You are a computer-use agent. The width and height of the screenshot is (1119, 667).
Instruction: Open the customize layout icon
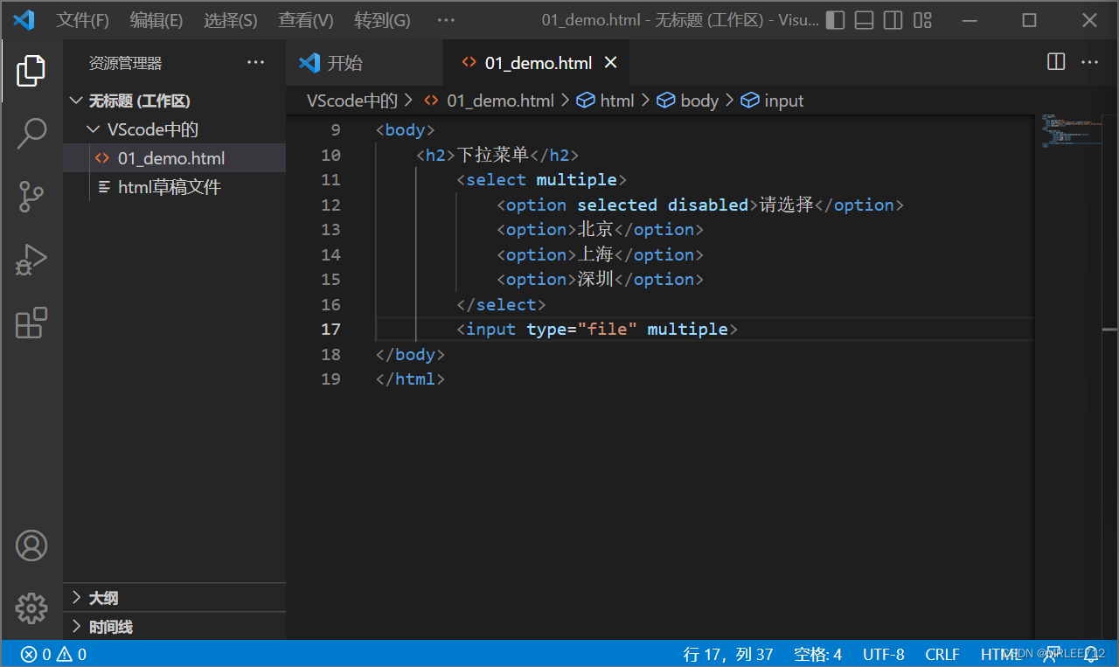point(921,20)
